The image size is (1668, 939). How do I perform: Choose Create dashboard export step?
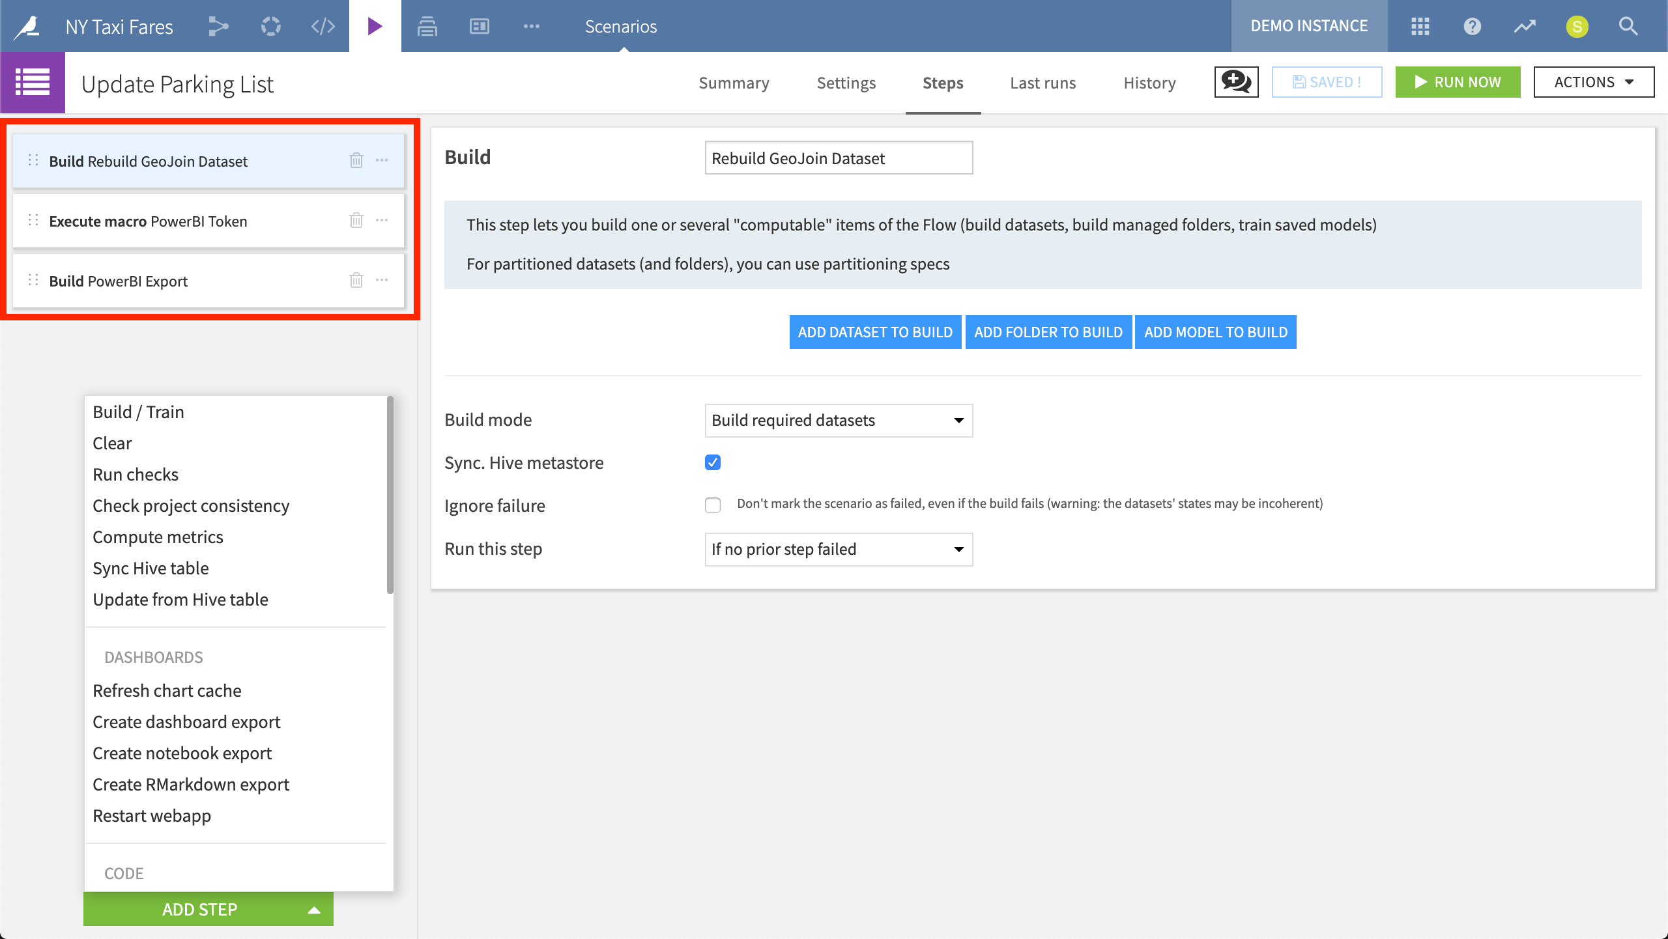pyautogui.click(x=186, y=722)
